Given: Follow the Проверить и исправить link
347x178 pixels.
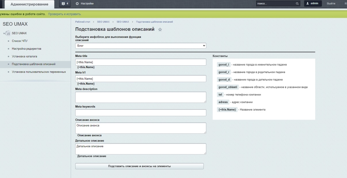Looking at the screenshot, I should (x=64, y=14).
